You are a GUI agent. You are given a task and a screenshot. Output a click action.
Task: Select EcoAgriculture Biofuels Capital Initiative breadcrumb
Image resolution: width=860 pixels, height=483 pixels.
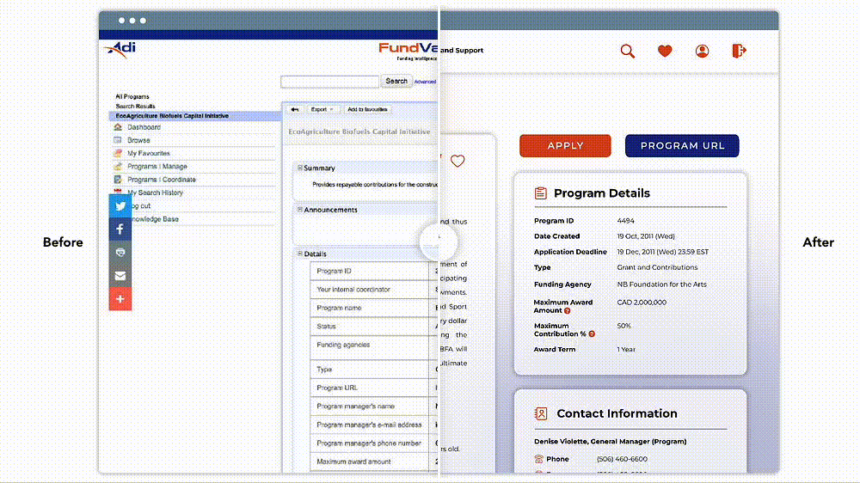pos(172,116)
